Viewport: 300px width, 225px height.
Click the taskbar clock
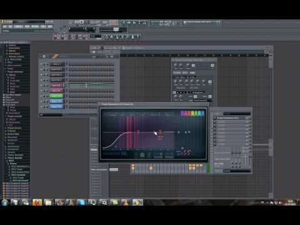tap(290, 202)
